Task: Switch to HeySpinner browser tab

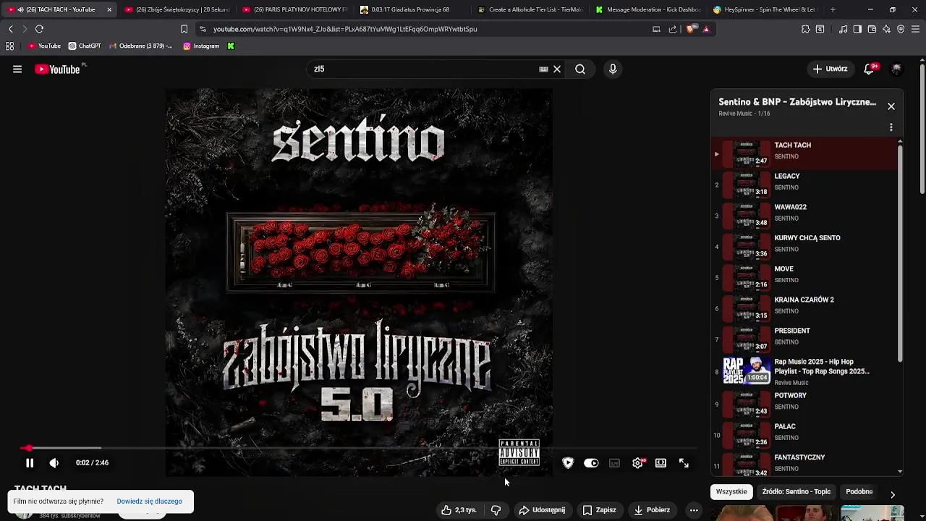Action: click(764, 9)
